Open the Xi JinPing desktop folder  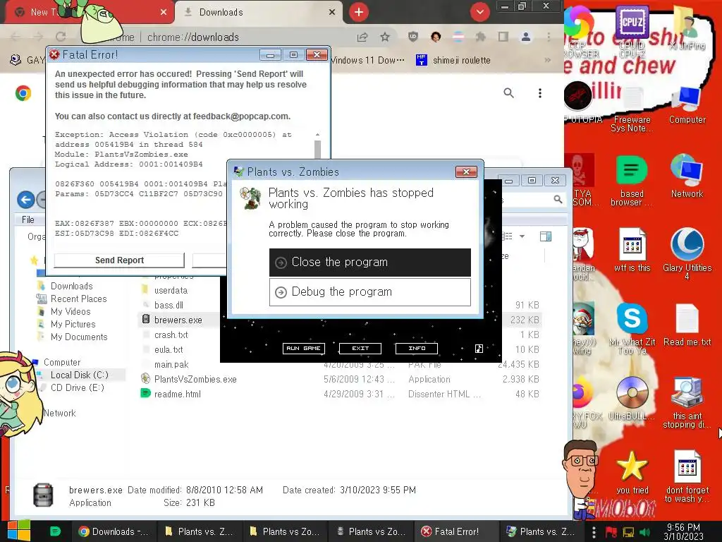pyautogui.click(x=687, y=28)
